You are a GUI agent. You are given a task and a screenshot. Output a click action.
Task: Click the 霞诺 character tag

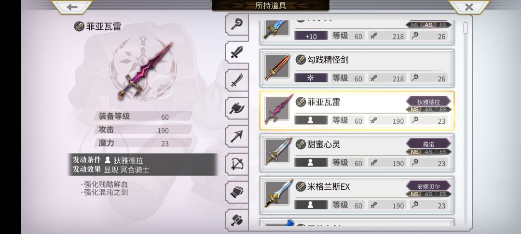(x=428, y=144)
